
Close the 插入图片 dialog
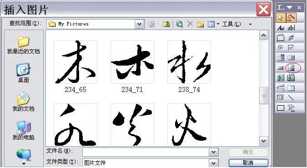263,10
